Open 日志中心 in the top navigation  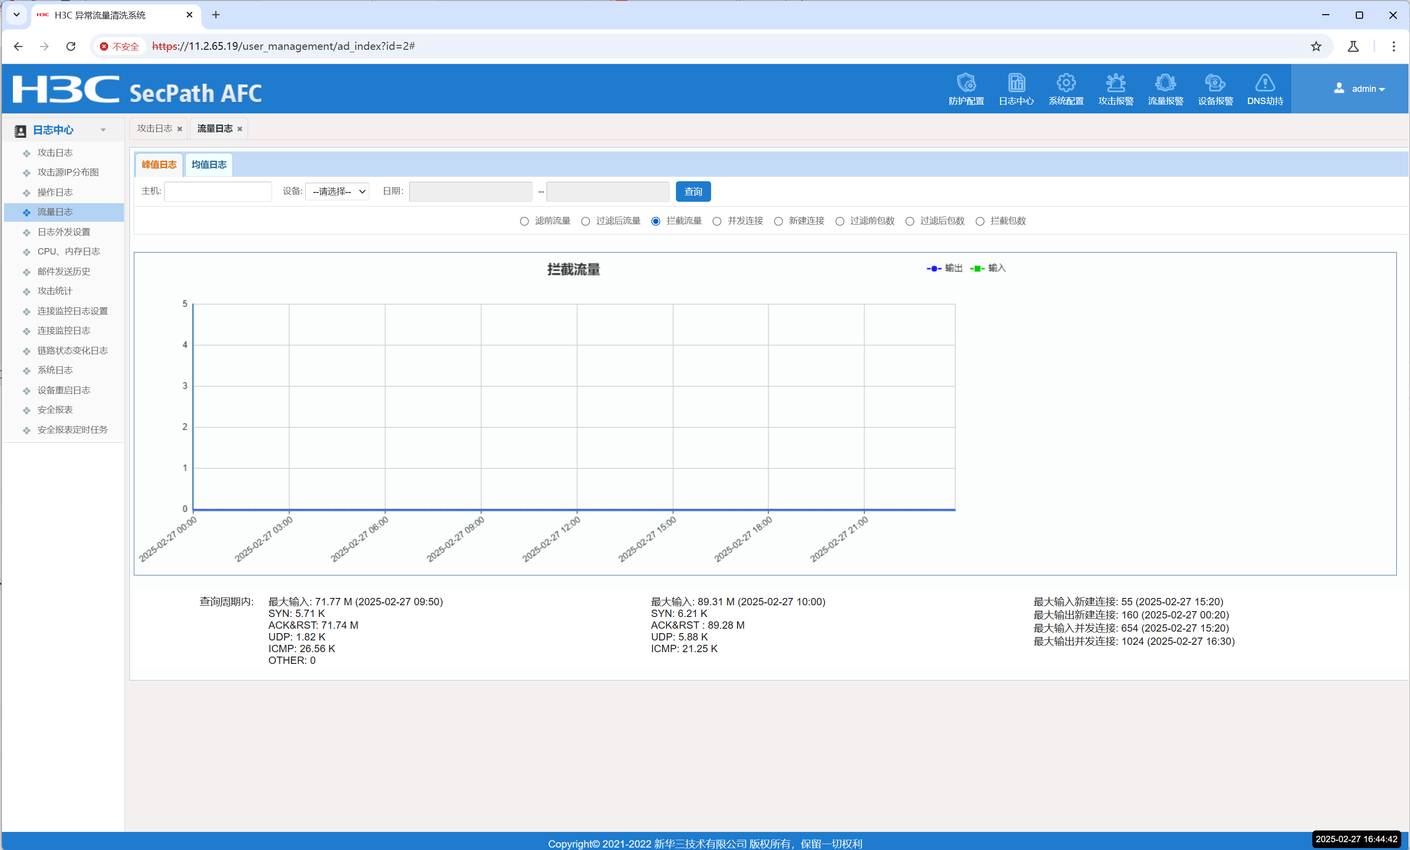1016,89
